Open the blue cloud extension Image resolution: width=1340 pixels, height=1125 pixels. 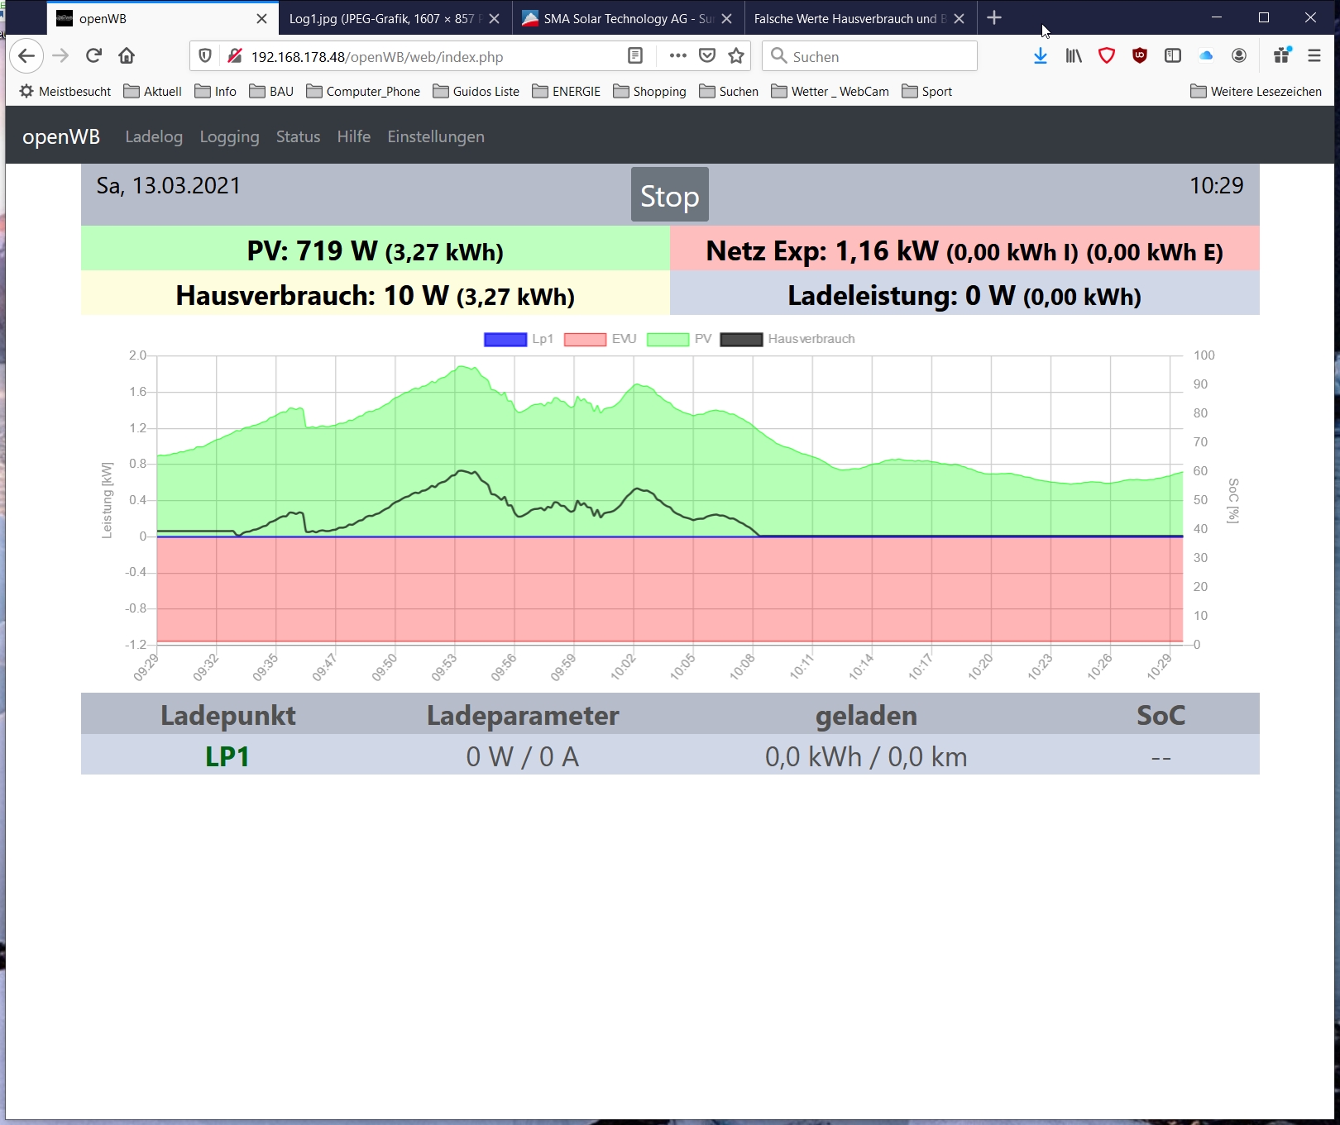[1206, 56]
